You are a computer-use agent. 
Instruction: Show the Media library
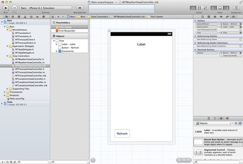pyautogui.click(x=227, y=118)
